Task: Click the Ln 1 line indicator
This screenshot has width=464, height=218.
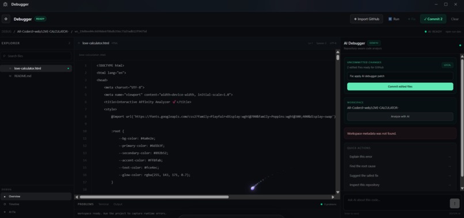Action: [310, 43]
